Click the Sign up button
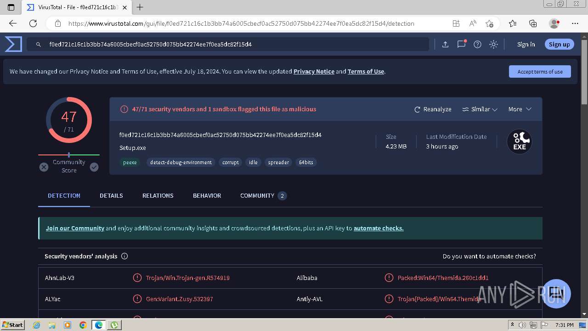588x331 pixels. coord(559,44)
